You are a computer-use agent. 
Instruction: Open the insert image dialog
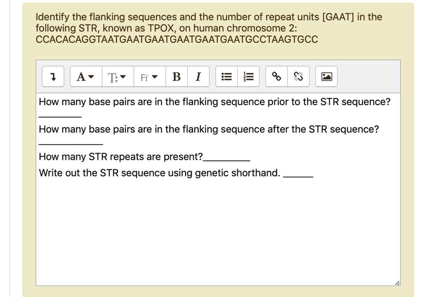(326, 76)
